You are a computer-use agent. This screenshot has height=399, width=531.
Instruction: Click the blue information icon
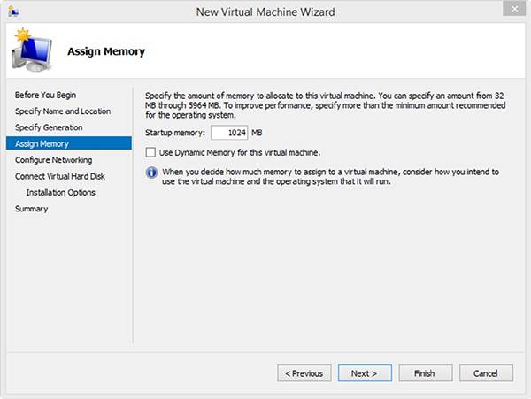pos(150,172)
